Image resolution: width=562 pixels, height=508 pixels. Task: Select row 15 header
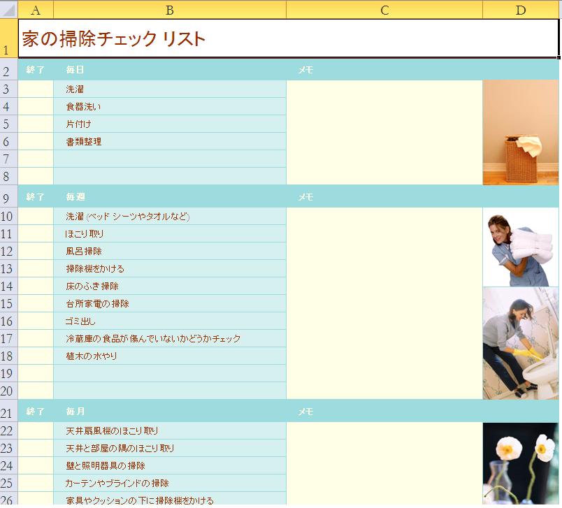click(x=8, y=304)
